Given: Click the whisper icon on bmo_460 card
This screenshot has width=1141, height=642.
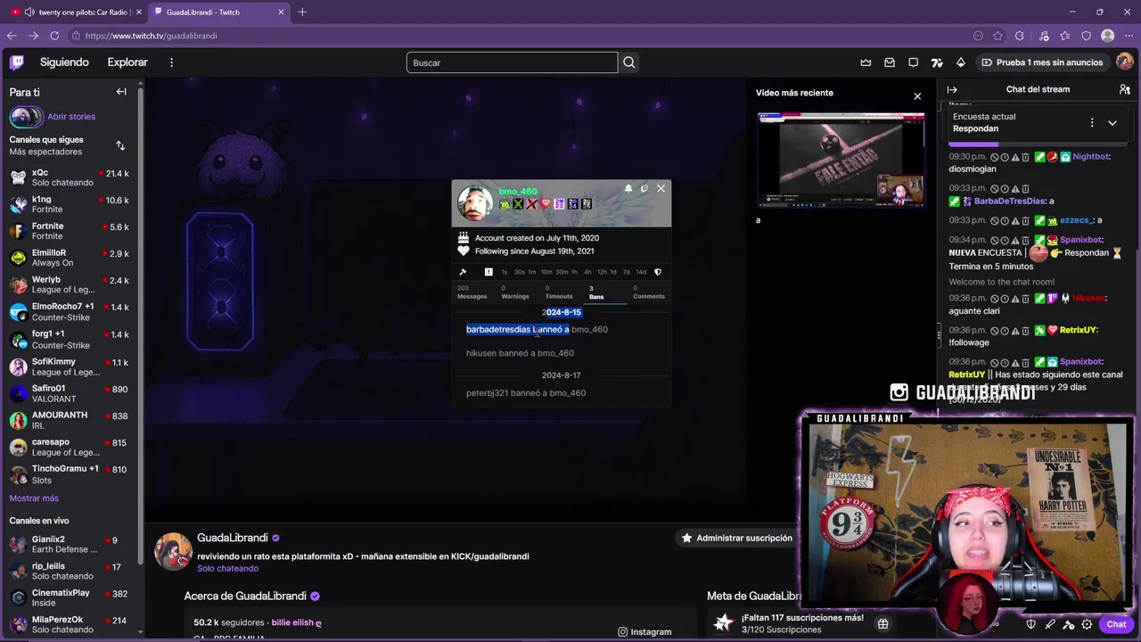Looking at the screenshot, I should click(644, 188).
